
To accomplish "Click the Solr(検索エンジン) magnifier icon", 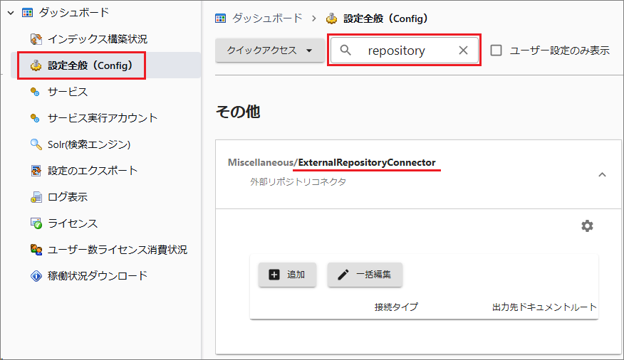I will coord(36,144).
